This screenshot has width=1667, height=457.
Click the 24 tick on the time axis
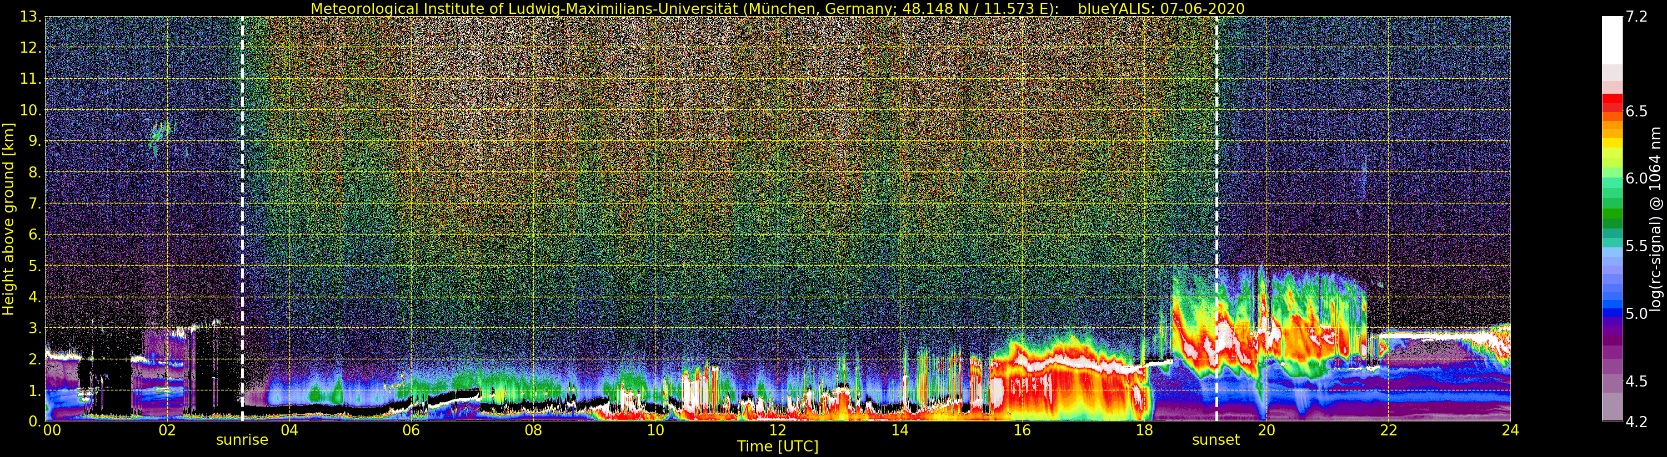tap(1510, 430)
